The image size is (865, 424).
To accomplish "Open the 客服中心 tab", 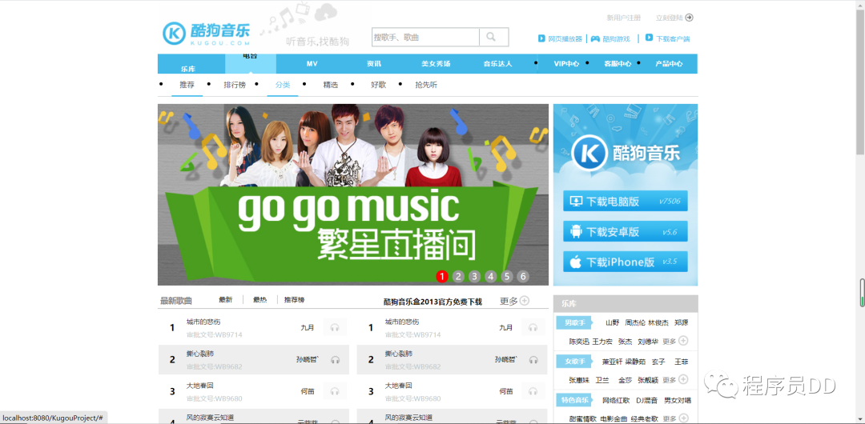I will 618,63.
